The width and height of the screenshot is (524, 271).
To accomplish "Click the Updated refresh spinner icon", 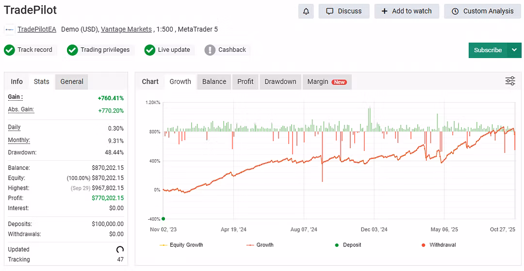I will coord(120,250).
